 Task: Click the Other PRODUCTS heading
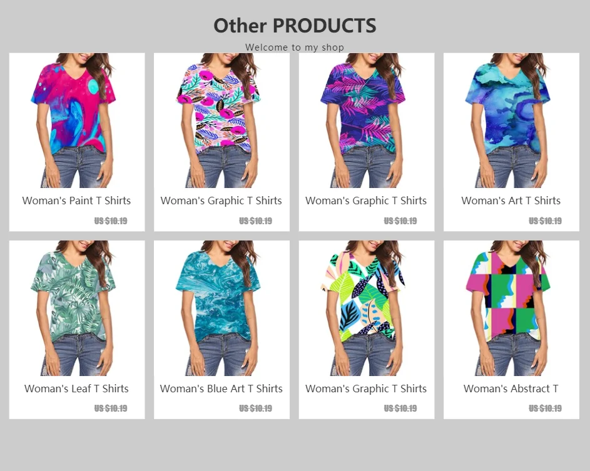[295, 26]
